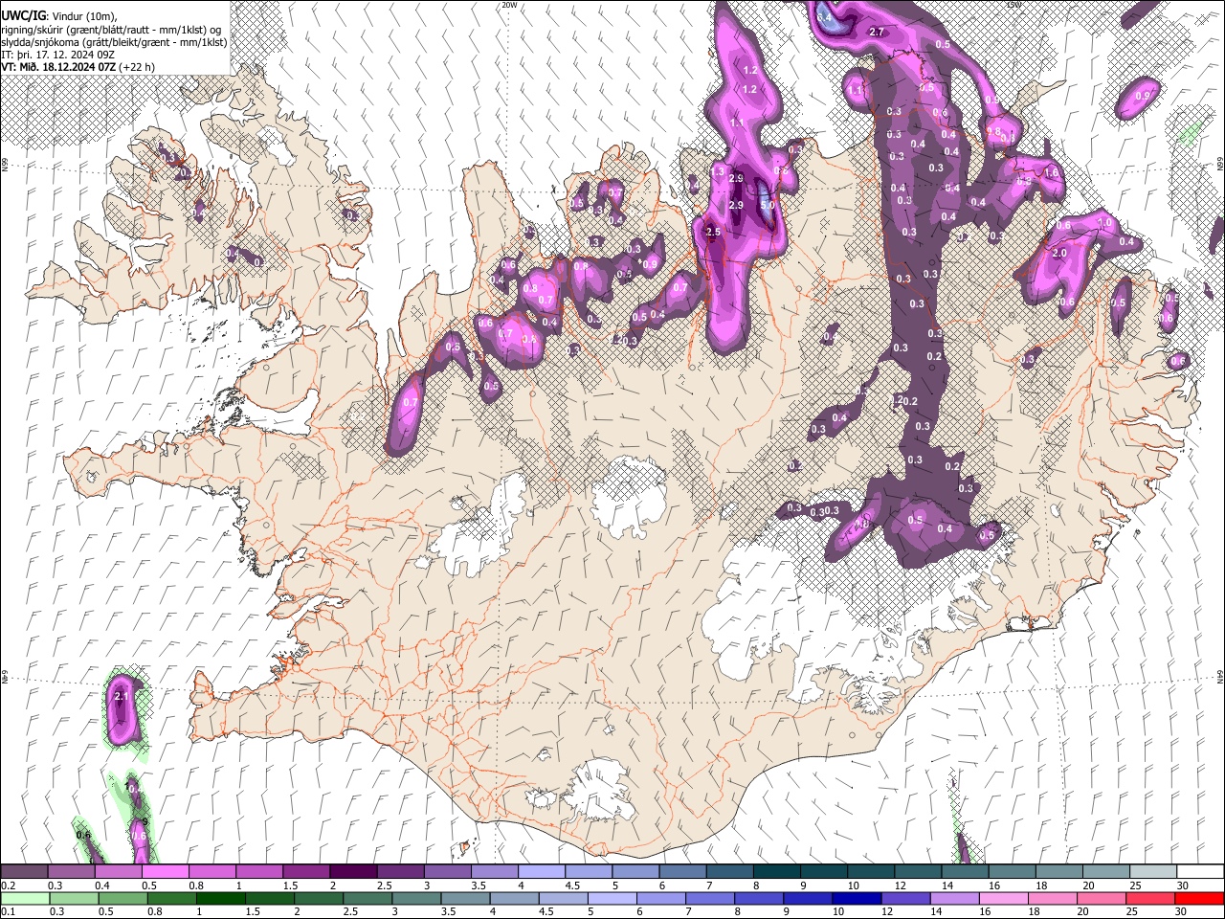
Task: Click the initial time 'IT: þri. 17. 12. 2024 09Z'
Action: tap(58, 55)
